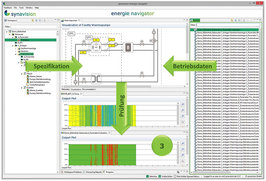Screen dimensions: 266x181
Task: Click the Sensors Filter input field
Action: coord(228,25)
